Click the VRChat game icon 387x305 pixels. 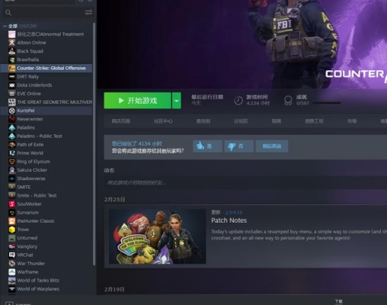click(12, 255)
